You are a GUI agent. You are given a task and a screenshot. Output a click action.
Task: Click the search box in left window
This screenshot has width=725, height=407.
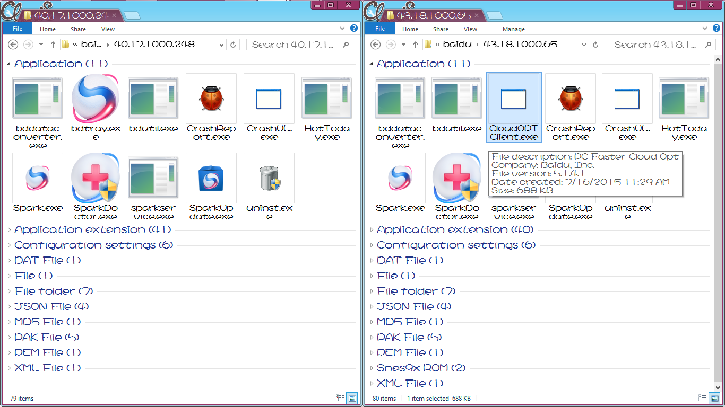pyautogui.click(x=300, y=45)
